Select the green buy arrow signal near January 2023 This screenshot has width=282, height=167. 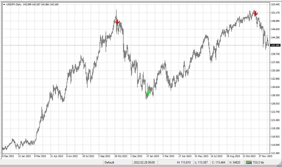pos(148,93)
